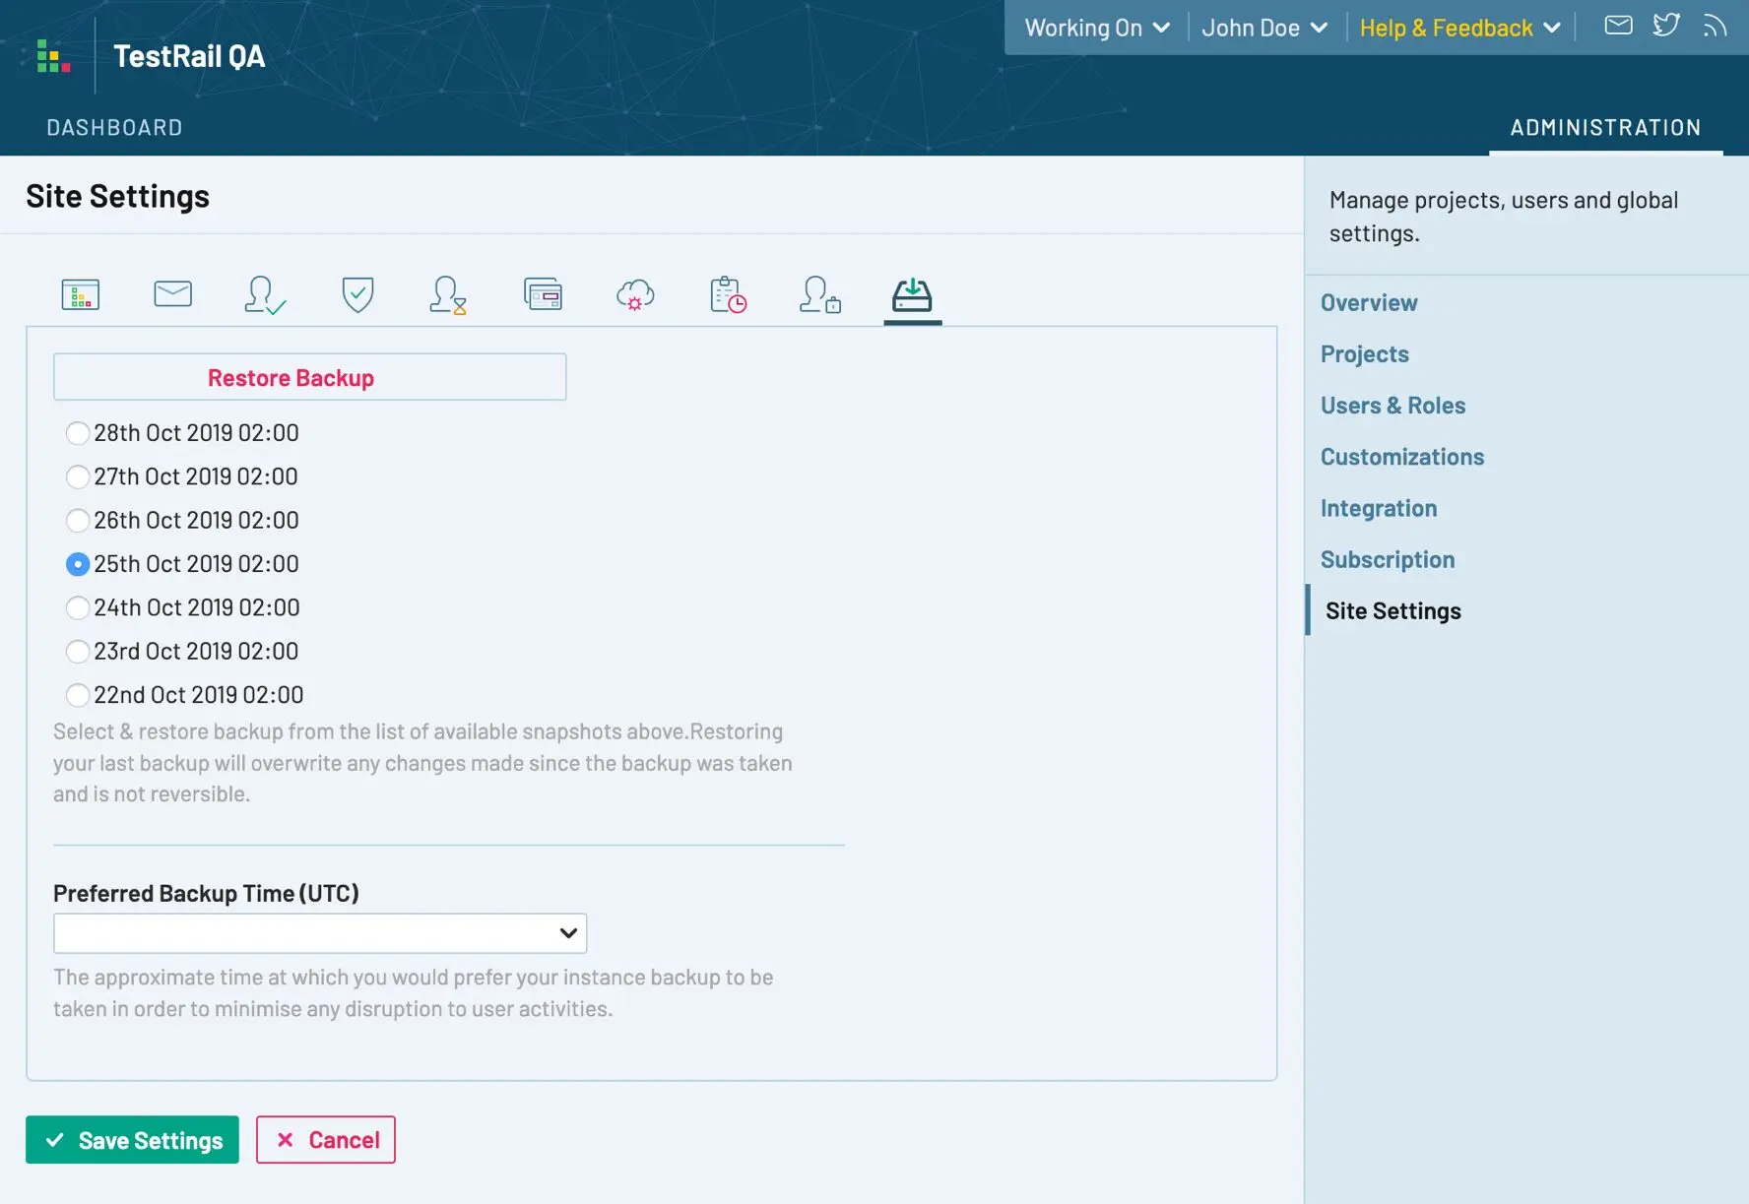
Task: Click the RSS feed icon in header
Action: (x=1715, y=26)
